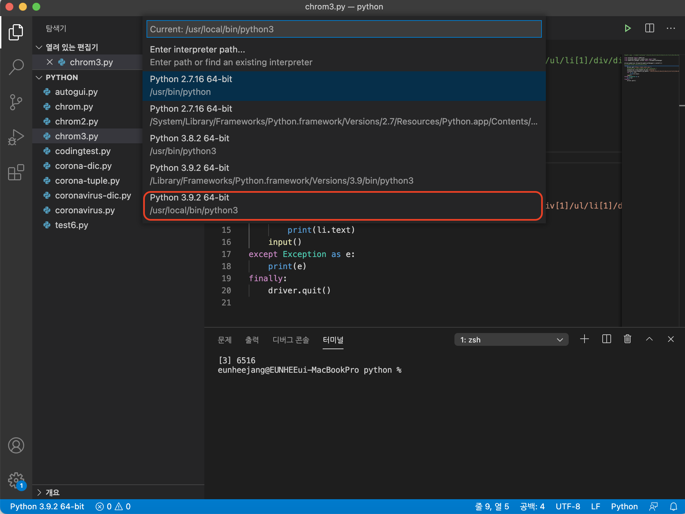Click the interpreter search input field
685x514 pixels.
344,29
